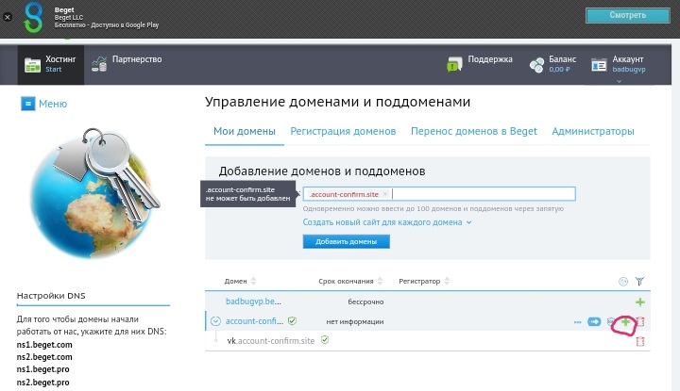Open the three-dots more options for account-confirm
680x391 pixels.
coord(576,322)
